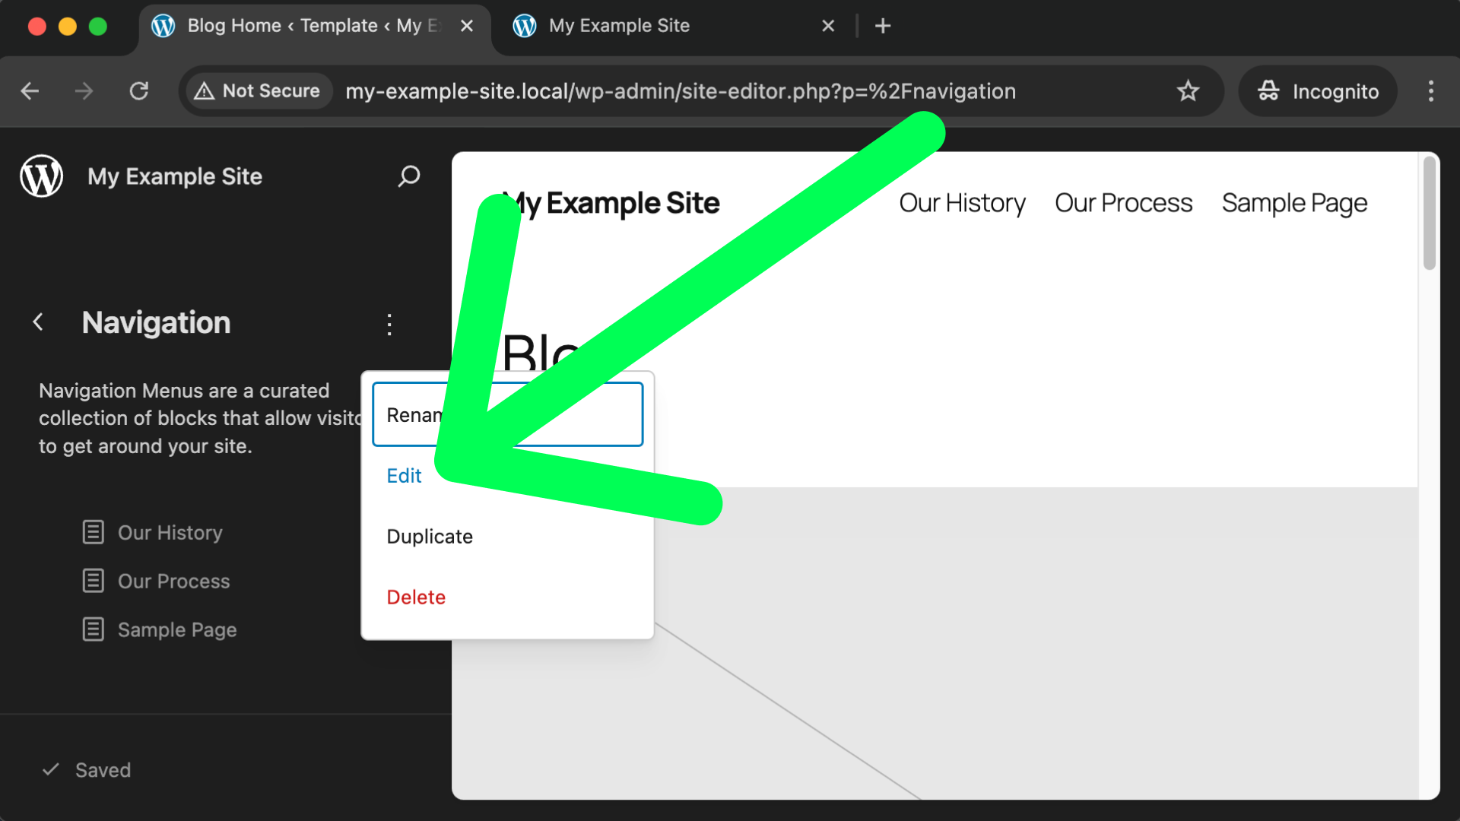1460x821 pixels.
Task: Click the WordPress logo in sidebar
Action: 42,176
